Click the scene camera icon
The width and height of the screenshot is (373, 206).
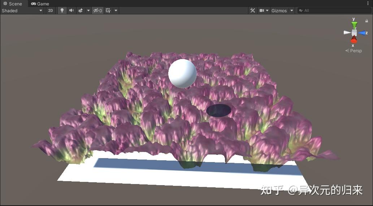tap(262, 10)
